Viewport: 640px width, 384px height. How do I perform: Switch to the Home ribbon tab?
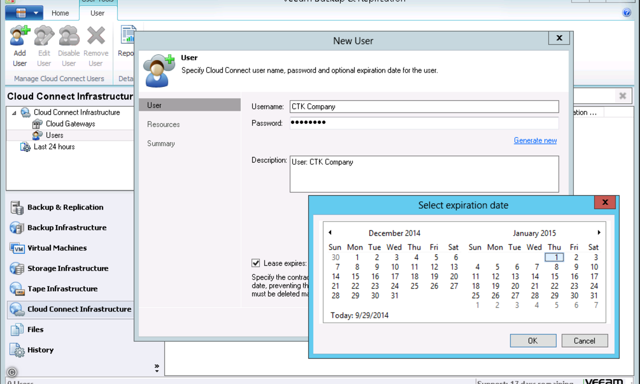click(x=60, y=13)
